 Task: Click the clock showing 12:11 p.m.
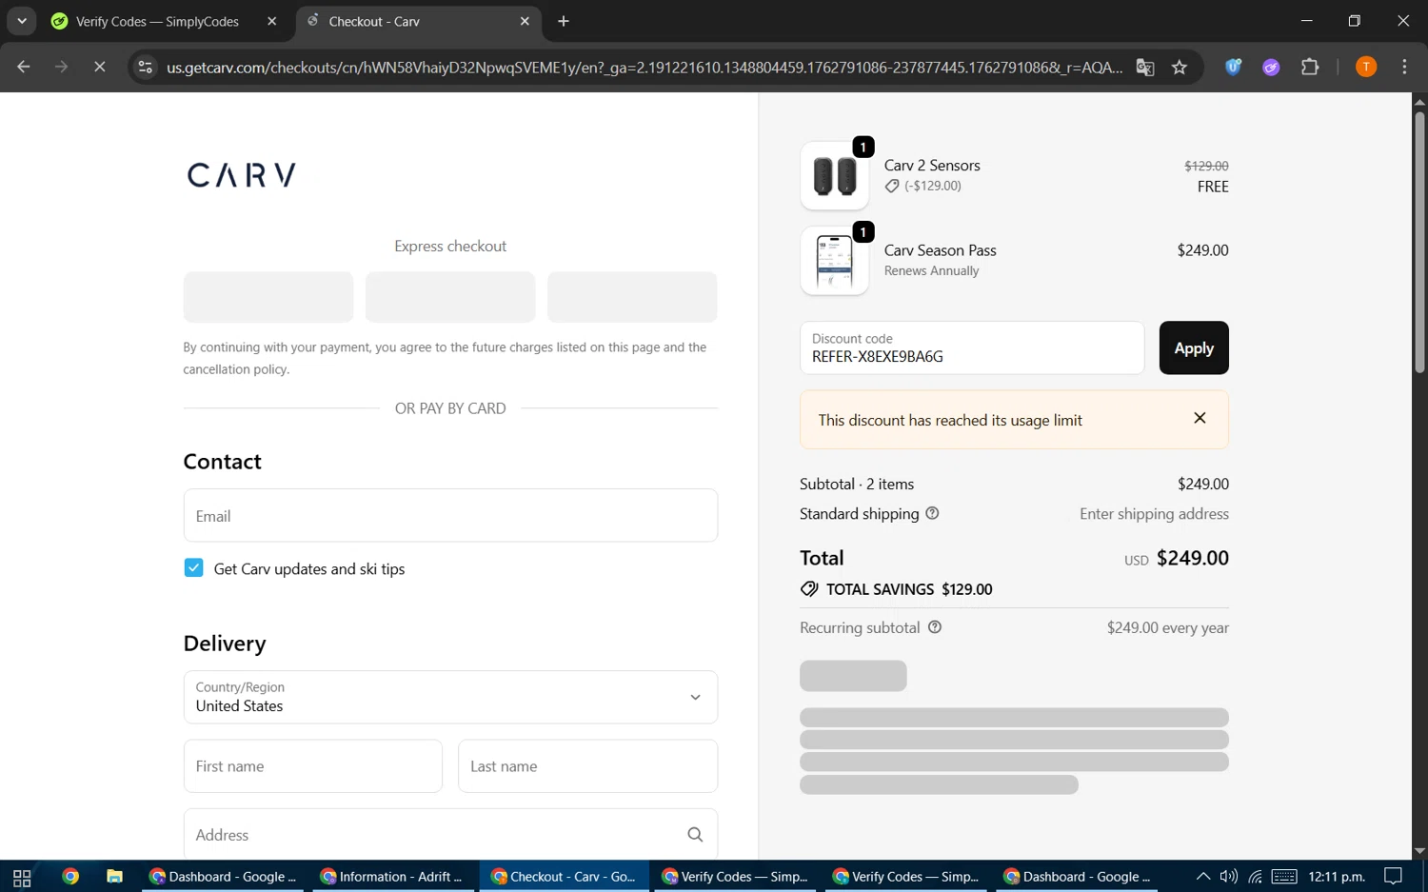1337,877
